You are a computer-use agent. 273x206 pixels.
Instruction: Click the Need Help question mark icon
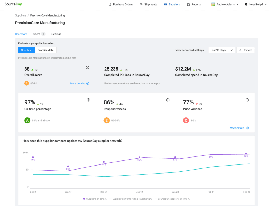click(246, 5)
